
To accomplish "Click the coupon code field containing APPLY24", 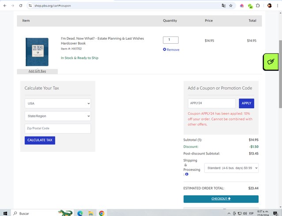I will click(x=212, y=103).
